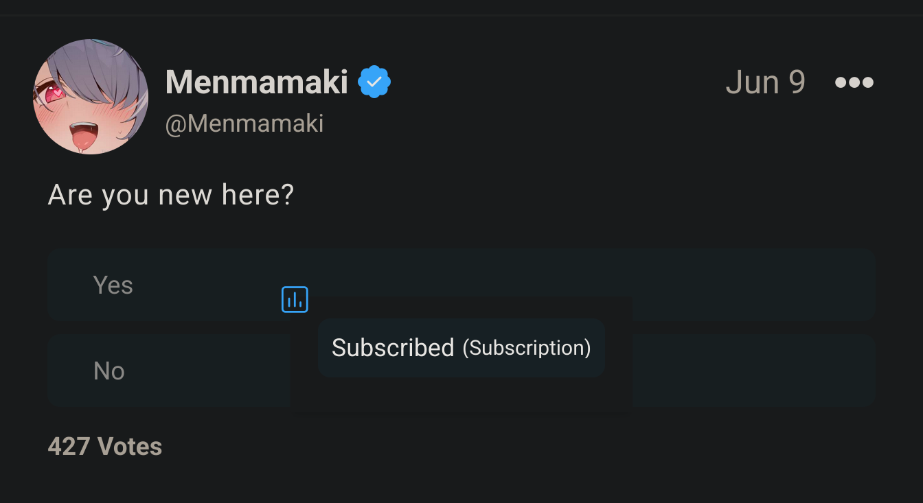Open the Jun 9 post timestamp
This screenshot has height=503, width=923.
pos(765,82)
